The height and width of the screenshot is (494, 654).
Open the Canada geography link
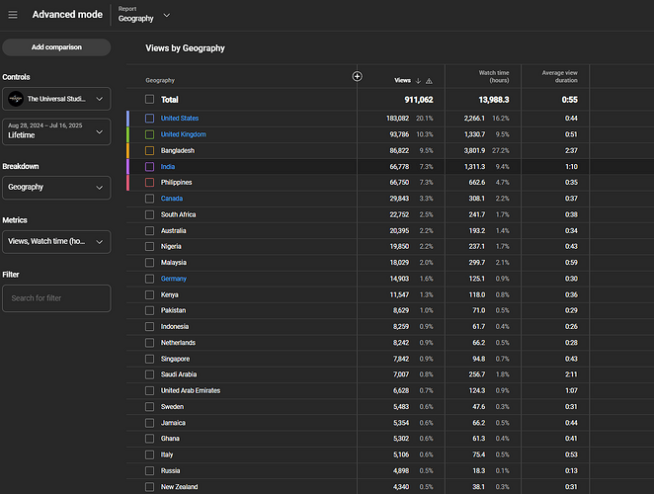click(x=172, y=199)
